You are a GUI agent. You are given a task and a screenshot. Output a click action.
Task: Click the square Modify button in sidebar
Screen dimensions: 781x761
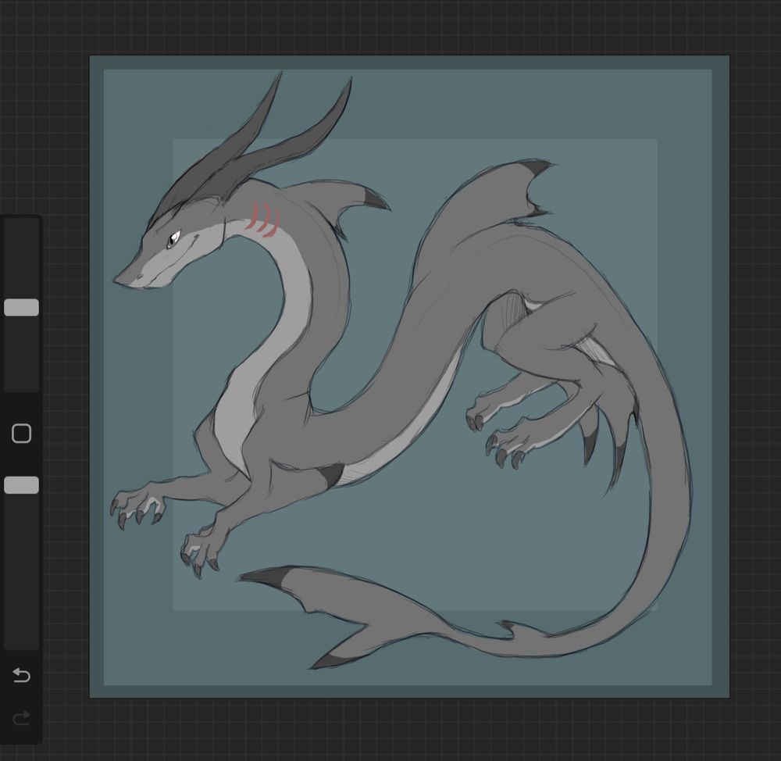pyautogui.click(x=21, y=434)
